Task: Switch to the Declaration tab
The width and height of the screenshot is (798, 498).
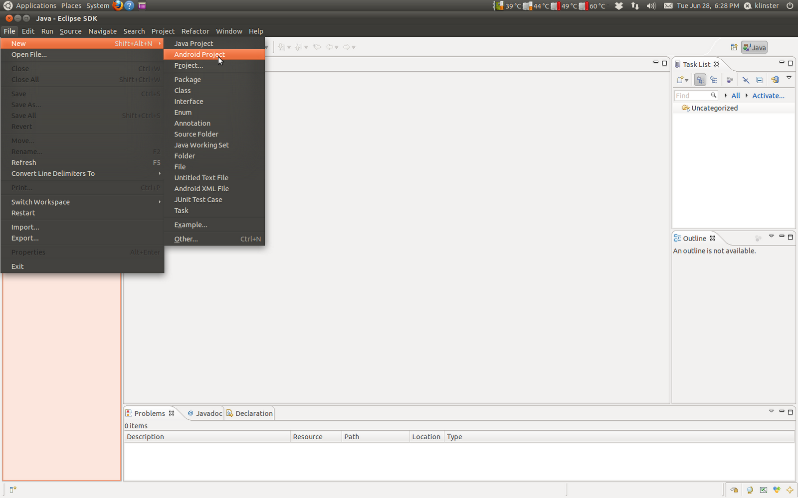Action: 249,413
